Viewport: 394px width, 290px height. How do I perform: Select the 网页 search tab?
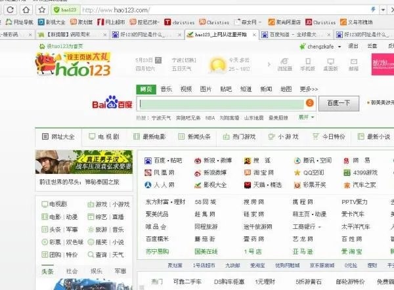(146, 89)
